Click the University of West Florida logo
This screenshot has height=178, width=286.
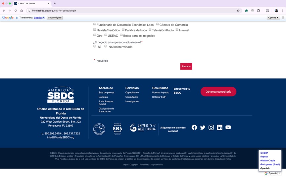pos(143,128)
